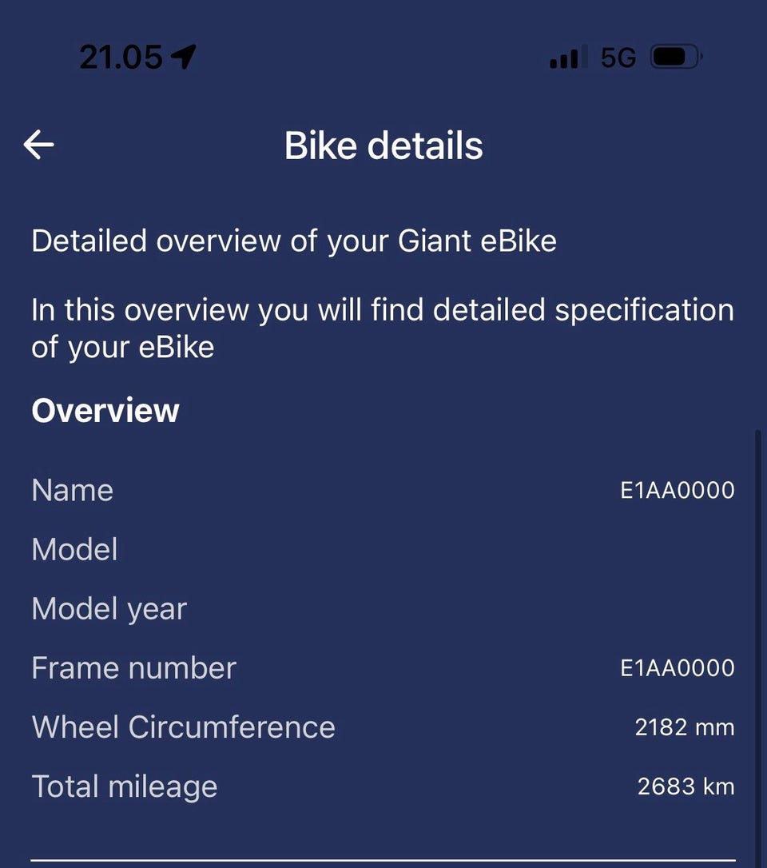Click the 2683 km mileage value
The image size is (767, 868).
tap(686, 786)
